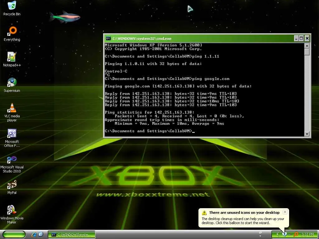Click the 'ping google.com' command line
This screenshot has width=319, height=239.
point(167,79)
